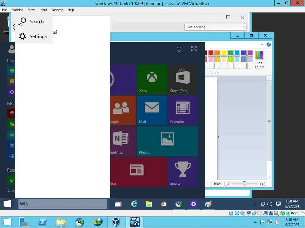Pick the purple color swatch in Paint
305x228 pixels.
tap(250, 53)
